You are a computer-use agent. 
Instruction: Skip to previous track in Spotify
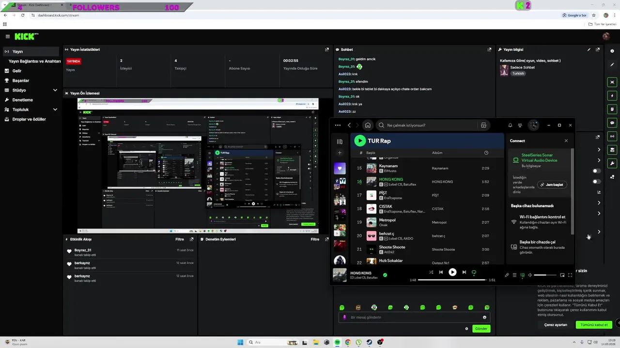[441, 272]
